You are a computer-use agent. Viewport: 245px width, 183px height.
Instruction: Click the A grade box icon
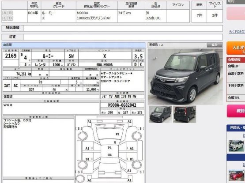coord(5,13)
